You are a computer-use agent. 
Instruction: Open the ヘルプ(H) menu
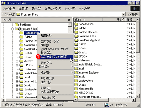tap(84, 9)
